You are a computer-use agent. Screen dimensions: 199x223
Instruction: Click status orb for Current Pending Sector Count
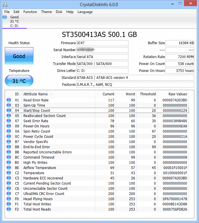coord(9,183)
